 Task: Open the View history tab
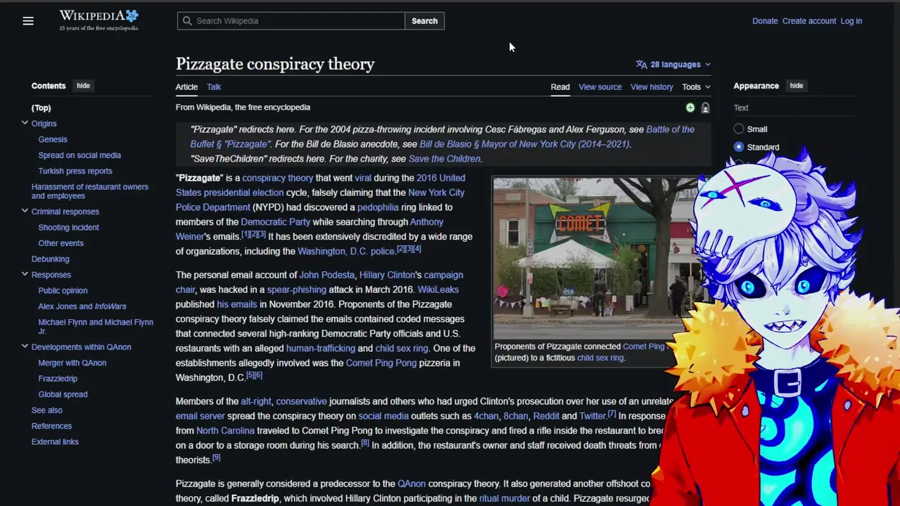tap(652, 87)
